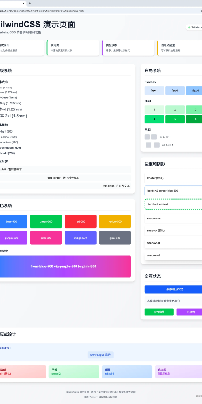Image resolution: width=202 pixels, height=404 pixels.
Task: Click the shadow-sm box
Action: [x=173, y=218]
